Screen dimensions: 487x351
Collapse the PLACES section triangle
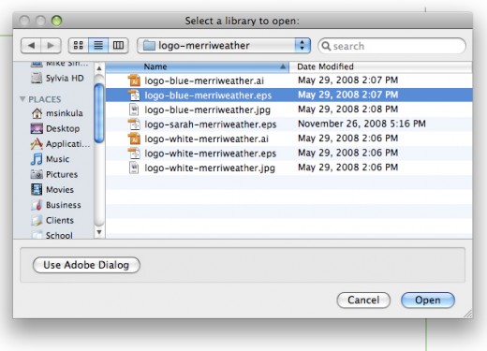(22, 99)
